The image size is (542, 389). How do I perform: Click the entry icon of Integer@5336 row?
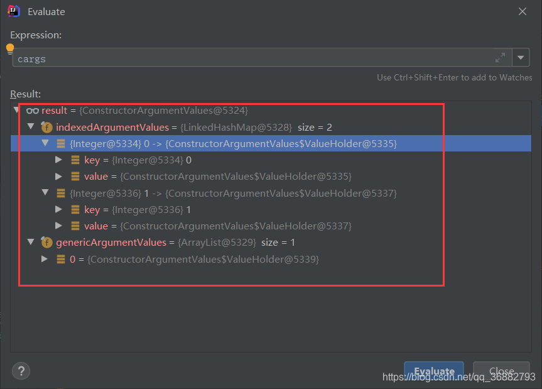[61, 193]
